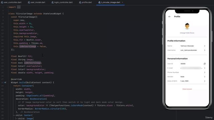Open the login_controller.dart tab
The height and width of the screenshot is (120, 214).
coord(62,2)
